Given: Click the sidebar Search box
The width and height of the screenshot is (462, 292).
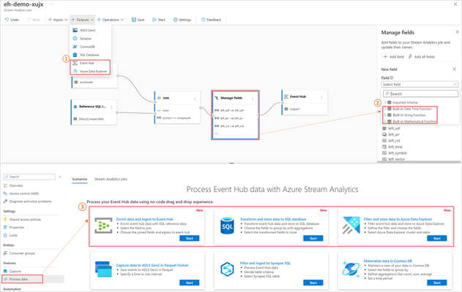Looking at the screenshot, I should tap(29, 177).
